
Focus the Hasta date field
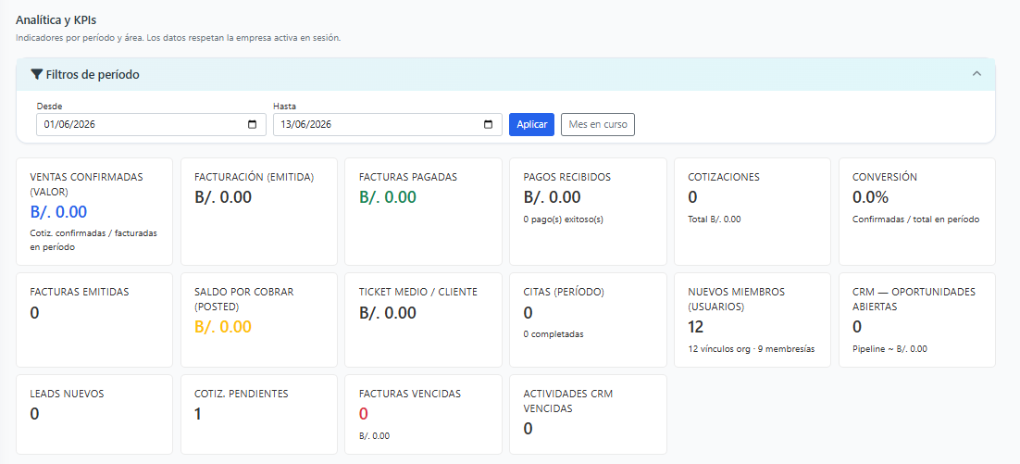pos(387,125)
